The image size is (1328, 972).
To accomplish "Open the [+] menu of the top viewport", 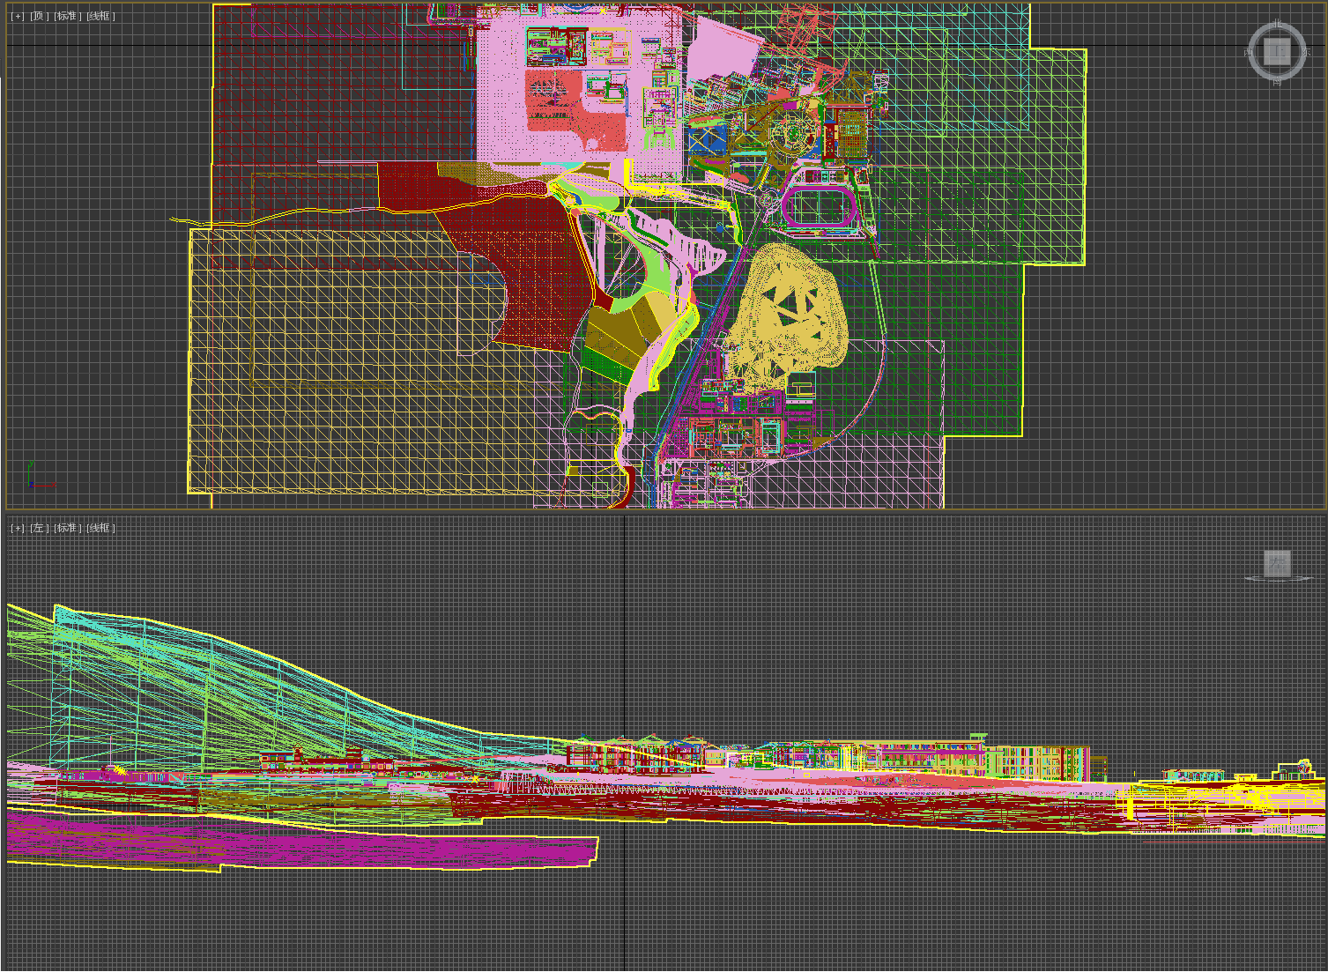I will click(x=18, y=16).
